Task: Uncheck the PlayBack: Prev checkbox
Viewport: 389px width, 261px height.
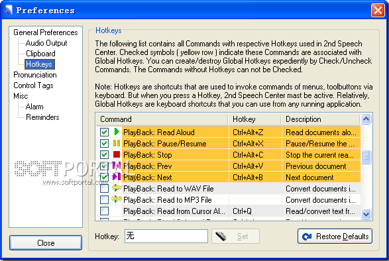Action: point(104,166)
